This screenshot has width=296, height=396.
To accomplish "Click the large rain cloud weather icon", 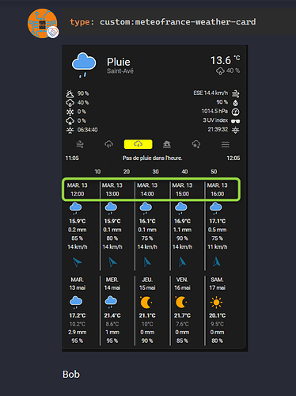I will [84, 65].
